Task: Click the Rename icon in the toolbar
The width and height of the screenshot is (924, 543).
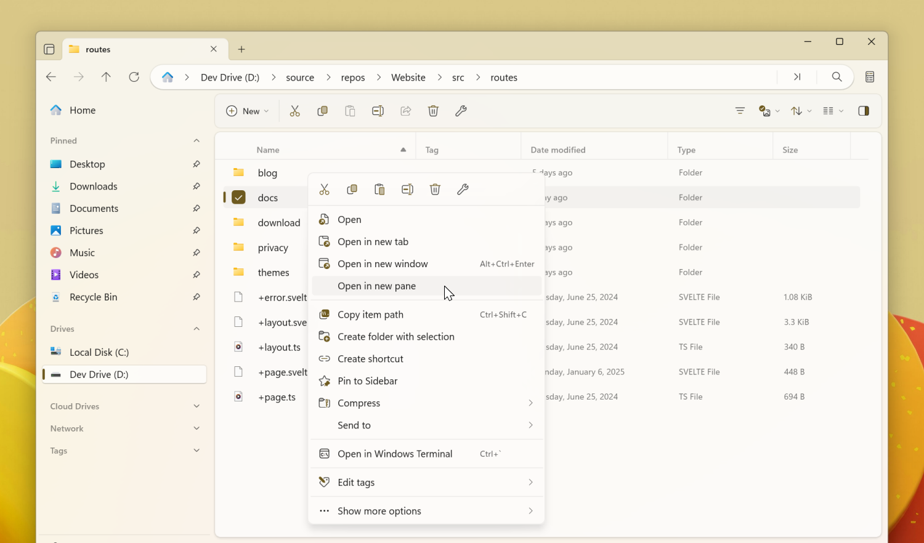Action: pos(378,111)
